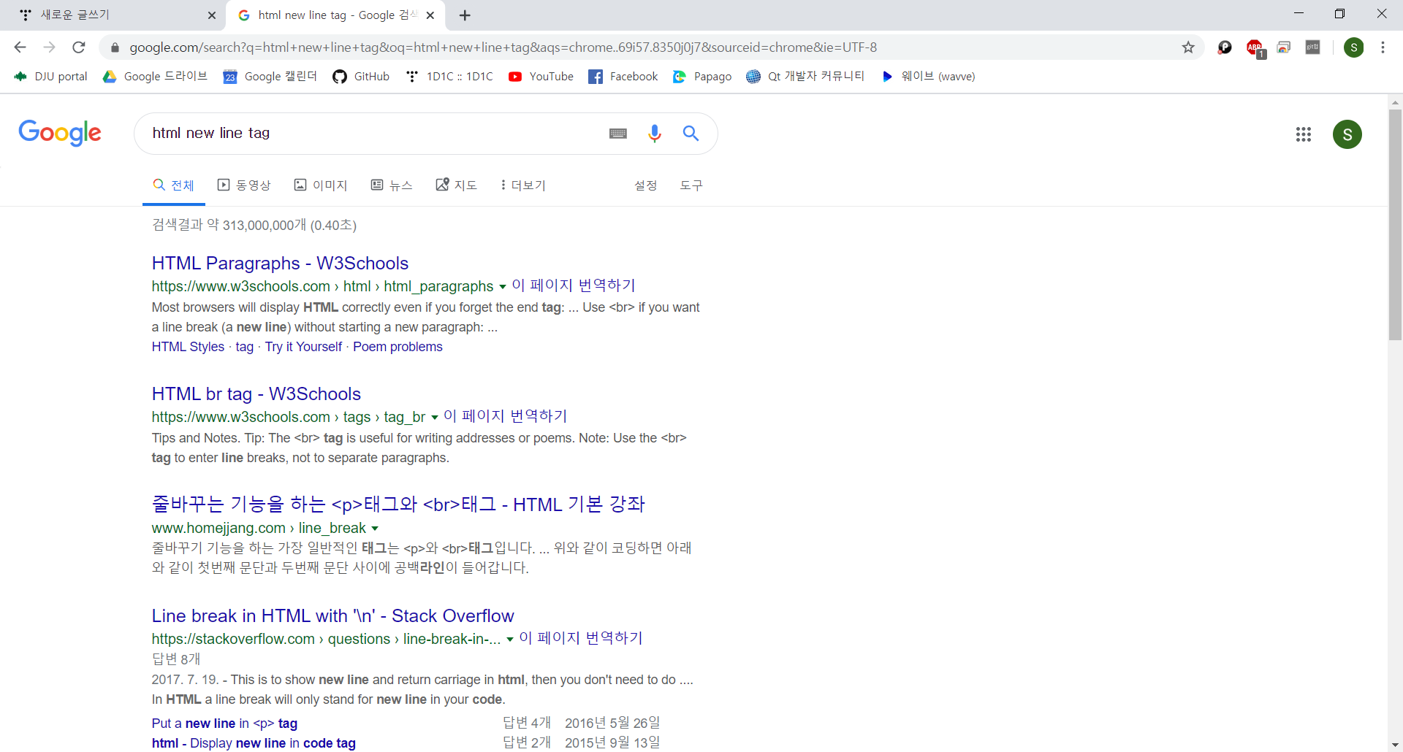This screenshot has height=752, width=1403.
Task: View site information via lock icon
Action: (115, 47)
